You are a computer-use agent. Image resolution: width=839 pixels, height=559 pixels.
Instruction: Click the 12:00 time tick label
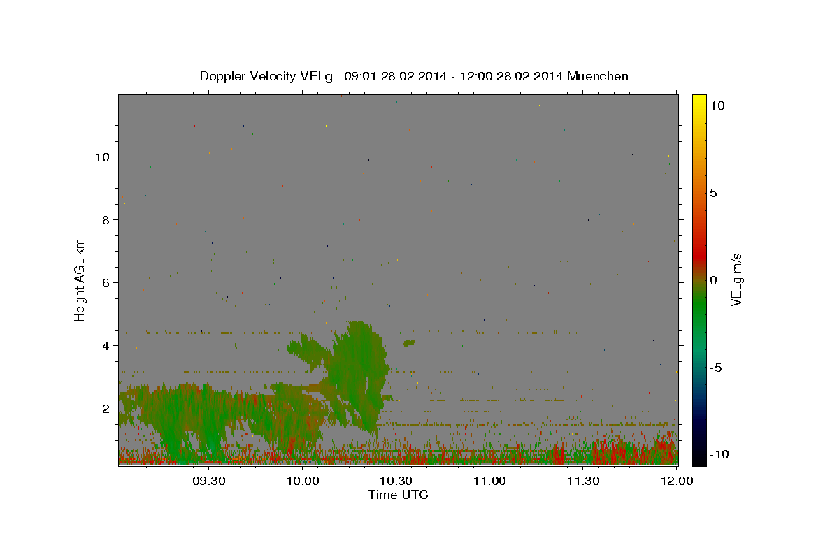676,481
